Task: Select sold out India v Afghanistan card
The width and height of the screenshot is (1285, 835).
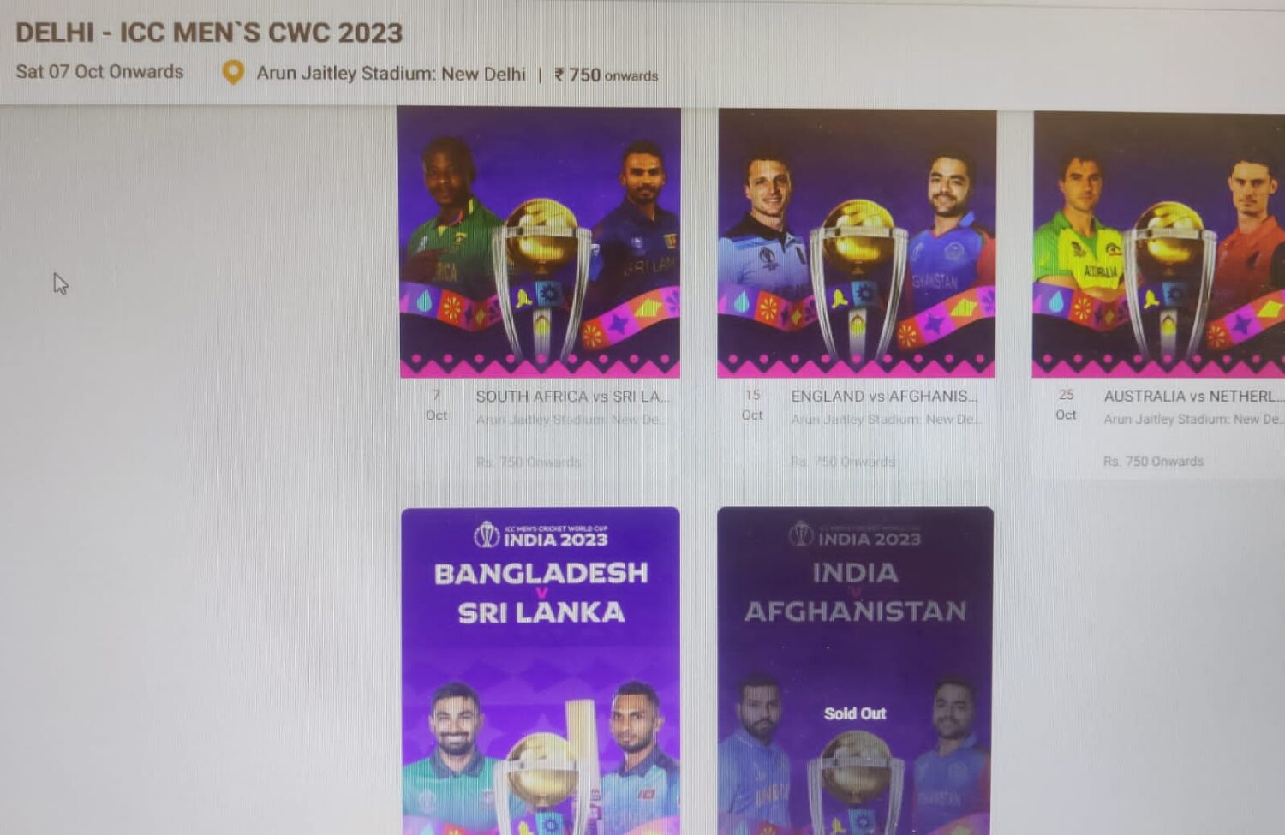Action: click(856, 671)
